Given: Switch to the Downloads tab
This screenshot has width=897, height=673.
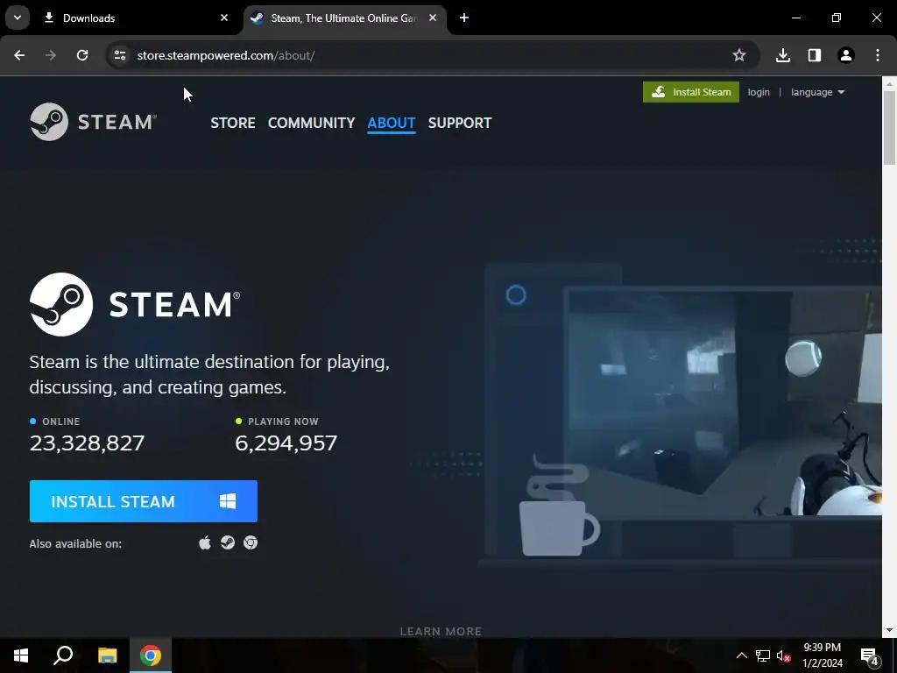Looking at the screenshot, I should pyautogui.click(x=135, y=18).
